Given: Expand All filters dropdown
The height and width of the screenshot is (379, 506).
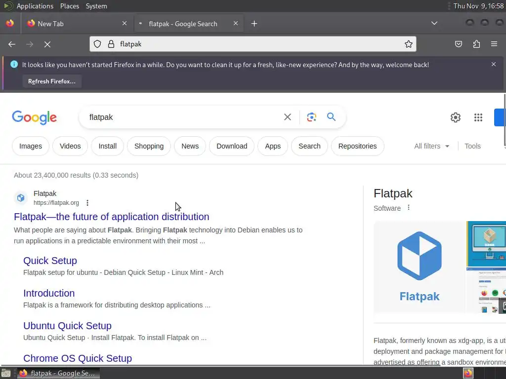Looking at the screenshot, I should (431, 146).
